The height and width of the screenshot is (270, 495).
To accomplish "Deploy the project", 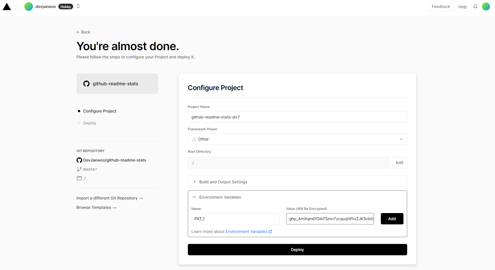I will (x=297, y=250).
